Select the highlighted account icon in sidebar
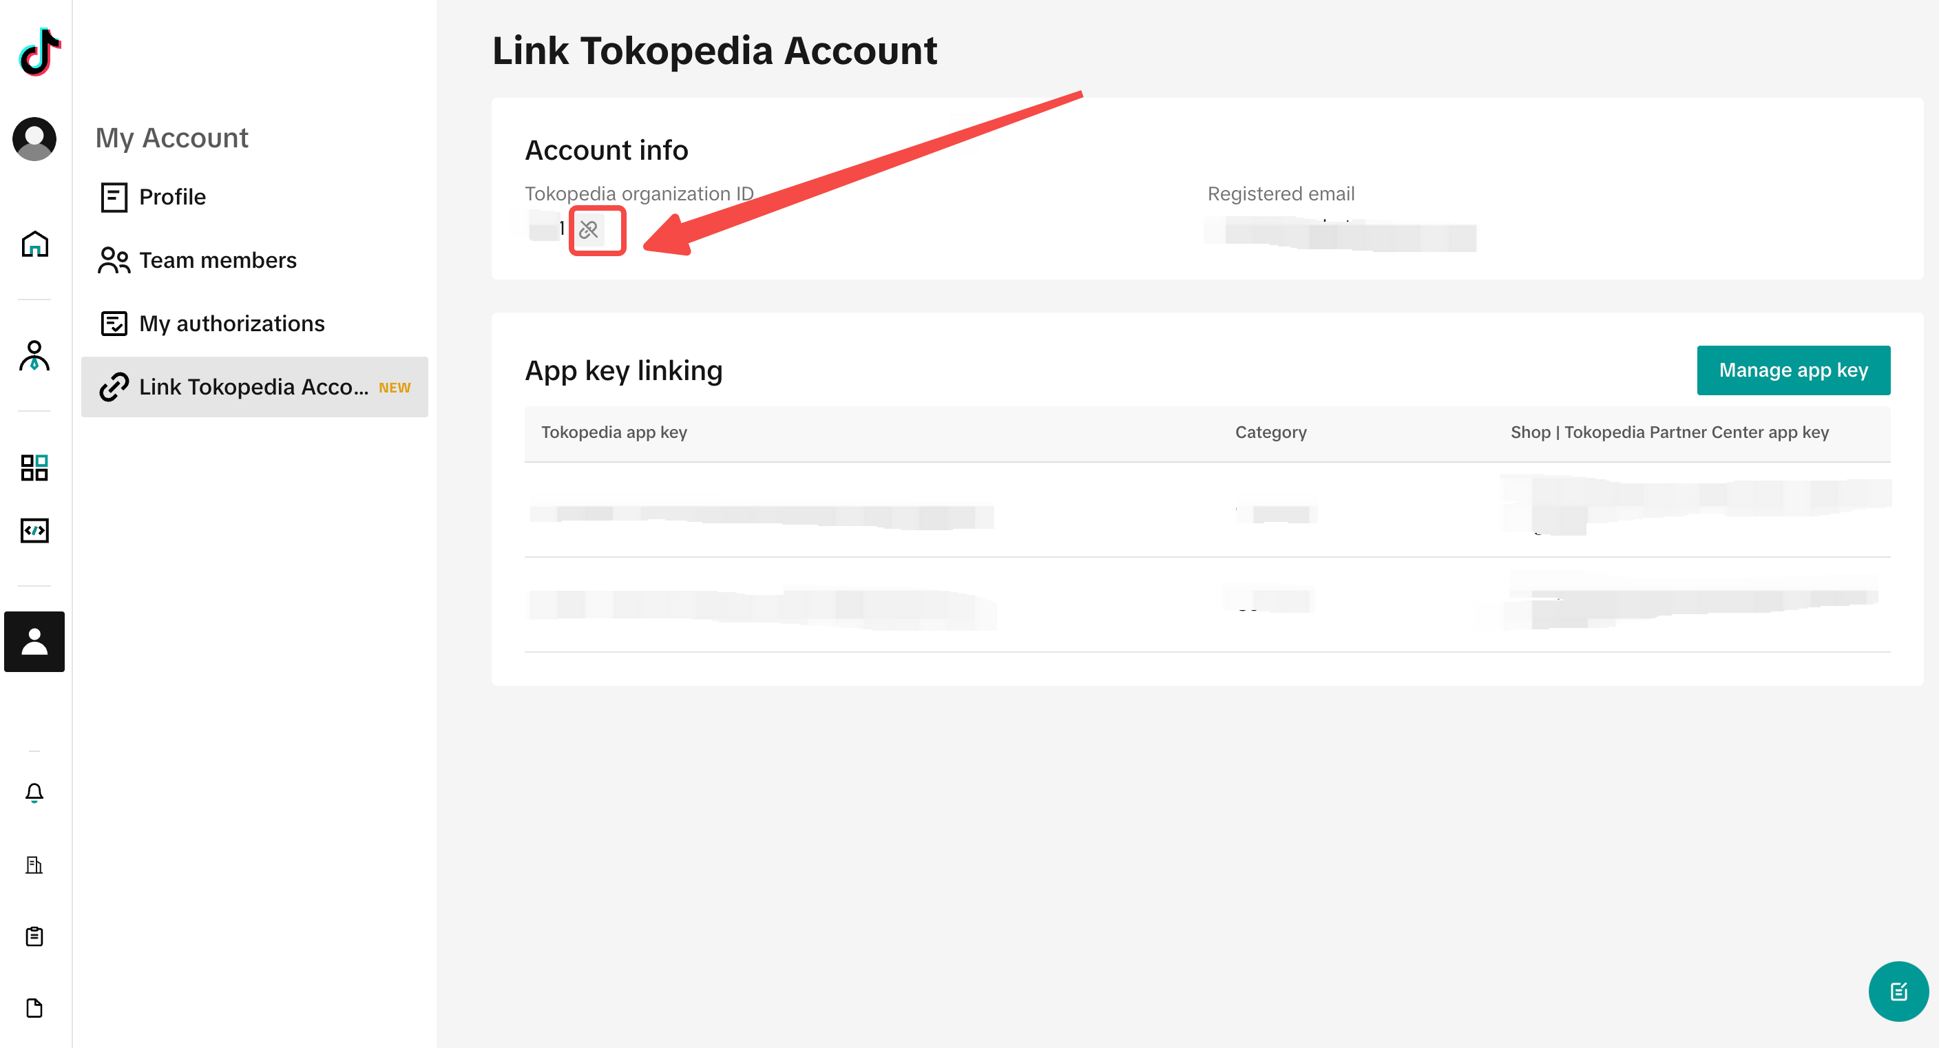This screenshot has height=1048, width=1939. (x=34, y=642)
